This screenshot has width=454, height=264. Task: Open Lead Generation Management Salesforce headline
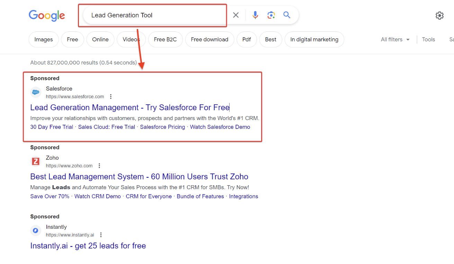coord(130,107)
